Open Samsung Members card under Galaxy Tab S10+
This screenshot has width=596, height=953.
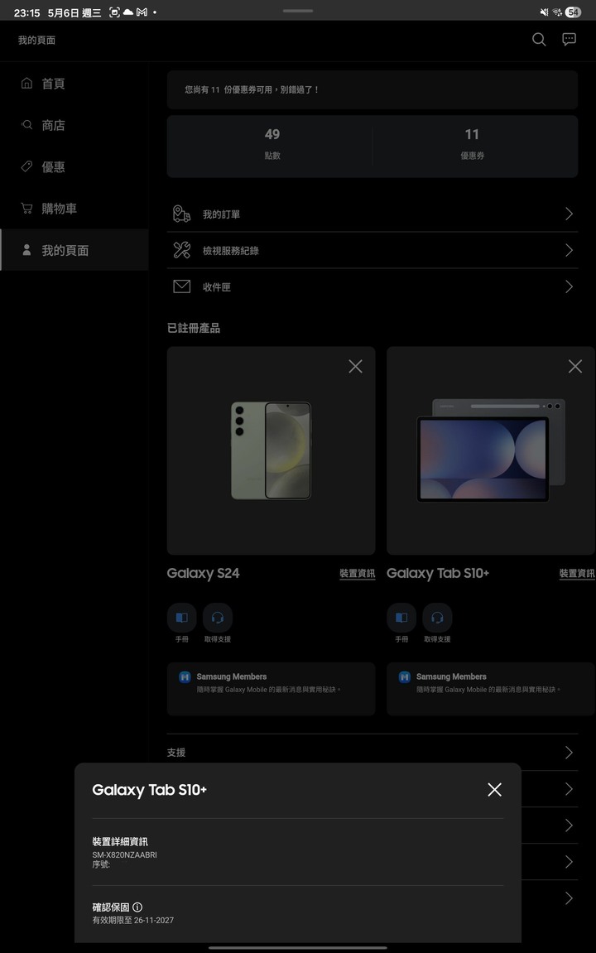(x=491, y=689)
